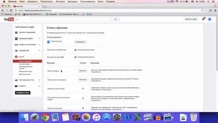218x123 pixels.
Task: Select Статус и функции sidebar item
Action: pyautogui.click(x=27, y=61)
